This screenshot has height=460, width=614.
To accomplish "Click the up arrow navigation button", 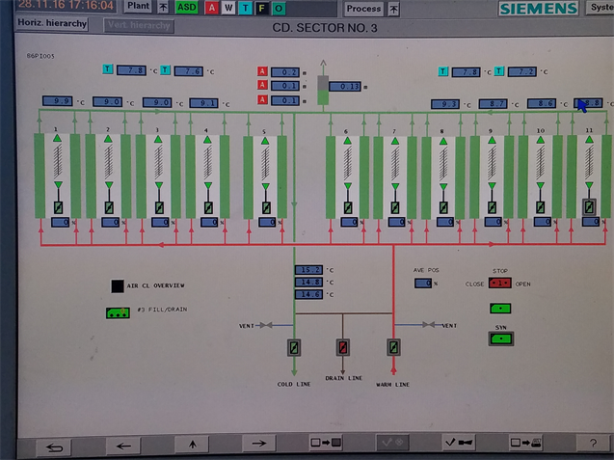I will [191, 445].
